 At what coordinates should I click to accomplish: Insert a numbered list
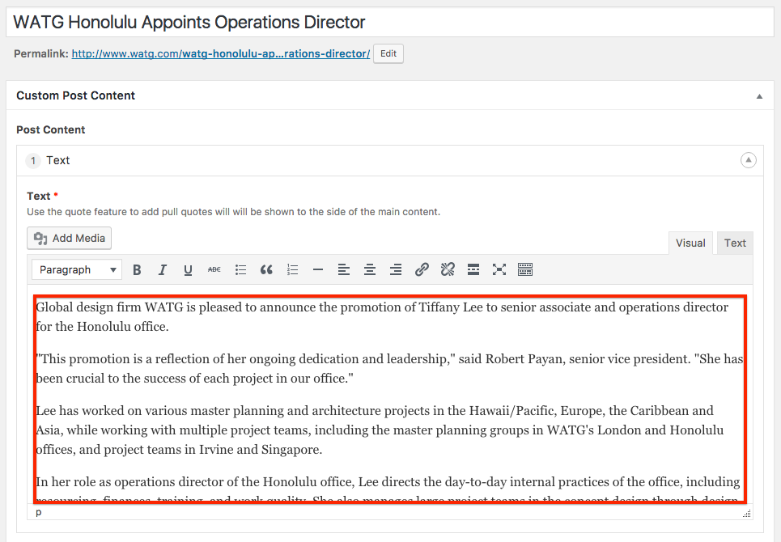click(292, 270)
